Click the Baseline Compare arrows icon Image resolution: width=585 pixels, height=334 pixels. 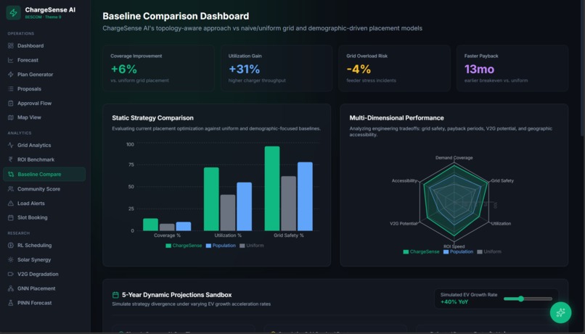coord(11,175)
